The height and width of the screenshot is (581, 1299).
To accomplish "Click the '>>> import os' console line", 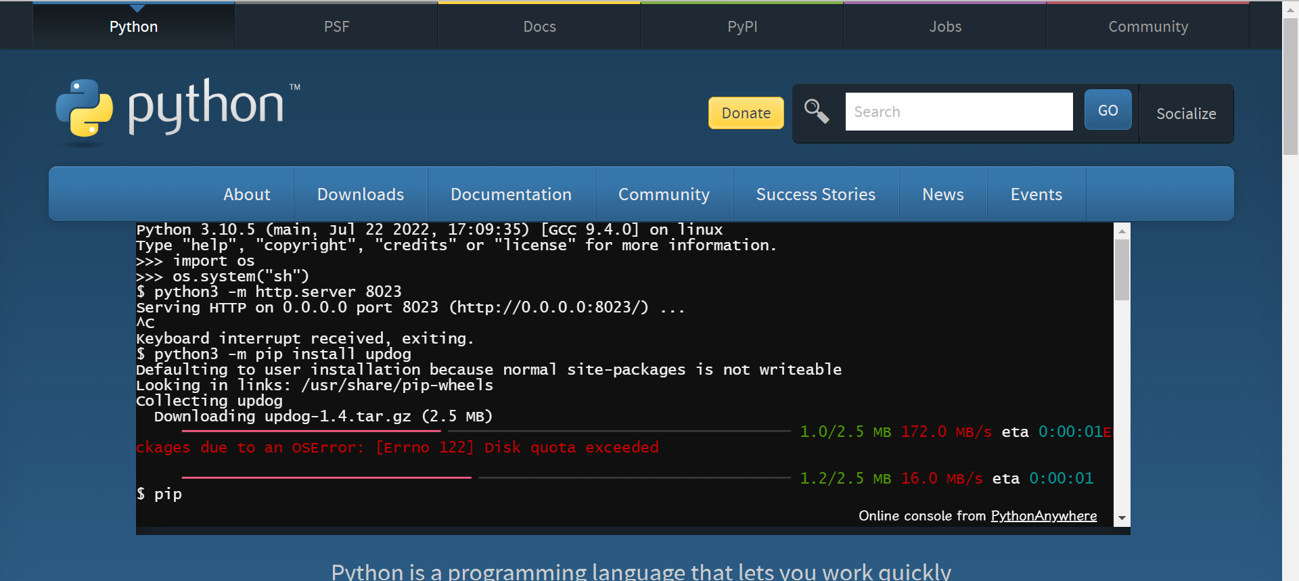I will tap(196, 261).
